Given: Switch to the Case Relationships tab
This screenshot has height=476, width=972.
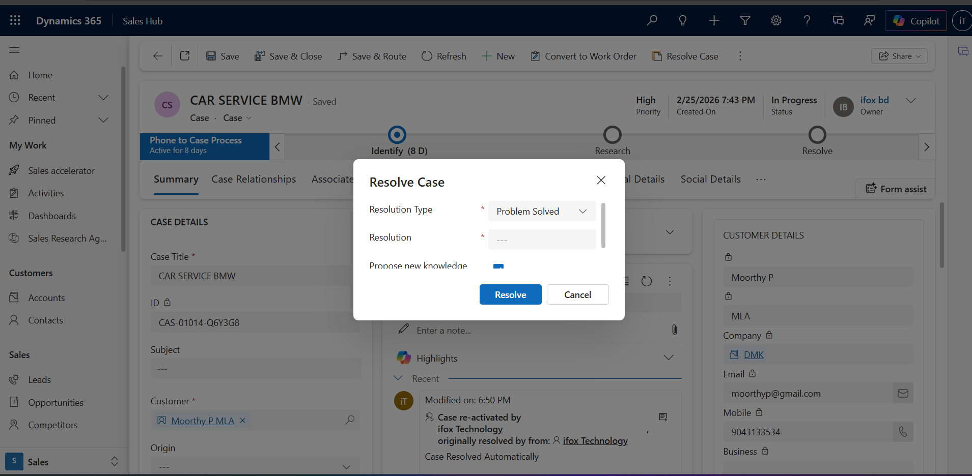Looking at the screenshot, I should [x=254, y=179].
